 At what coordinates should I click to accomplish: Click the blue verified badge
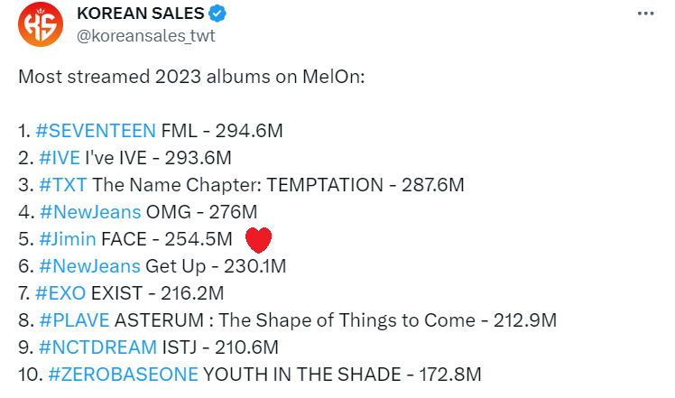pyautogui.click(x=217, y=14)
